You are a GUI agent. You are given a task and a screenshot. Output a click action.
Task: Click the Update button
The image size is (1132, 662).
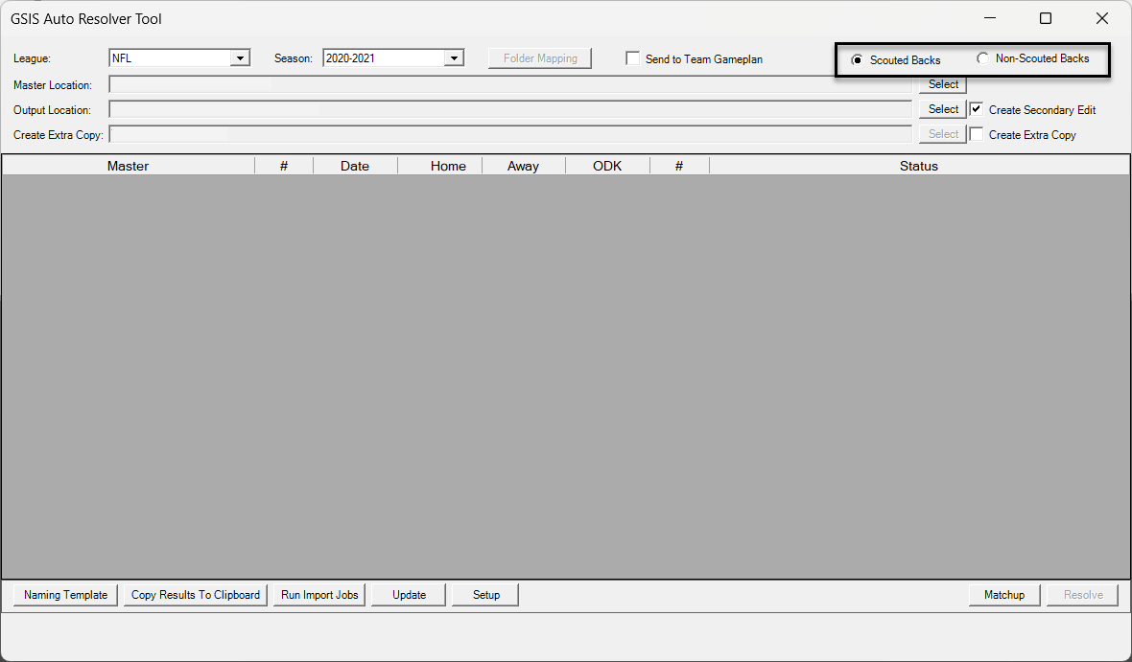(x=409, y=595)
